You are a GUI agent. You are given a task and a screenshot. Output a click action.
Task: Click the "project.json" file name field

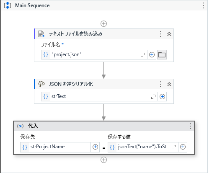(94, 54)
